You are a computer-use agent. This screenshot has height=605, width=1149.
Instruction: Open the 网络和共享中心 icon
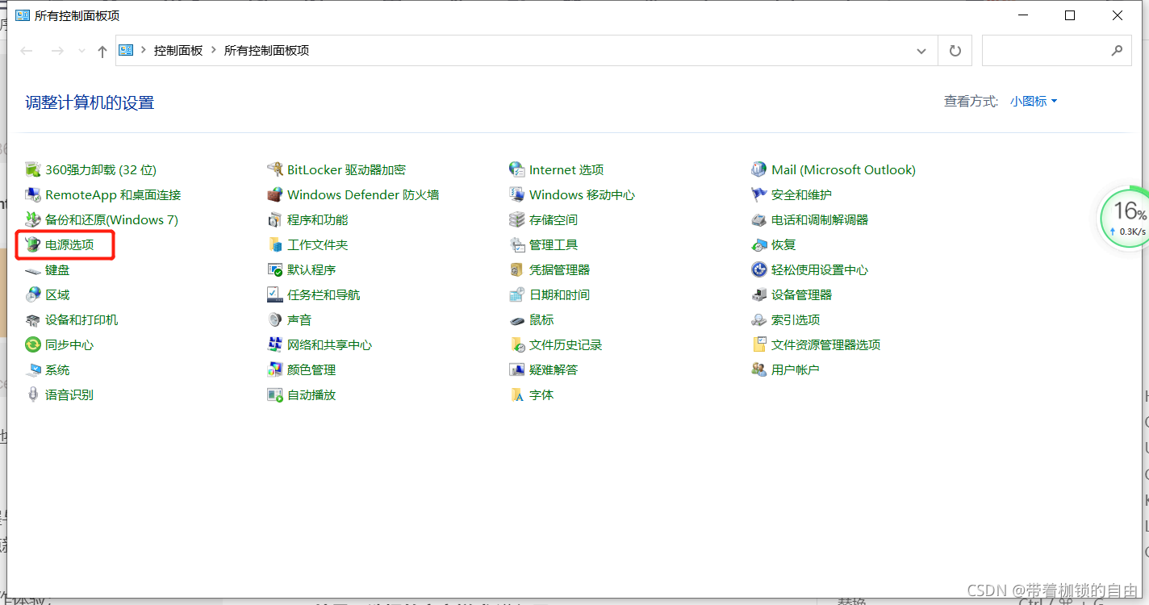[275, 344]
